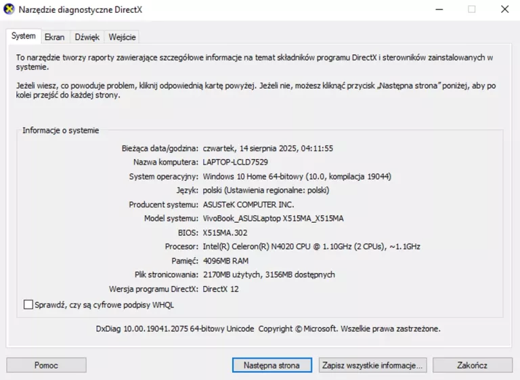Click the 4096MB RAM memory value
This screenshot has height=380, width=520.
(226, 261)
